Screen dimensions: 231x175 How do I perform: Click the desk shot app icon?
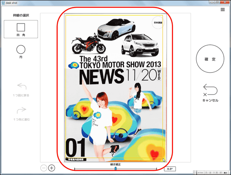[x=3, y=3]
